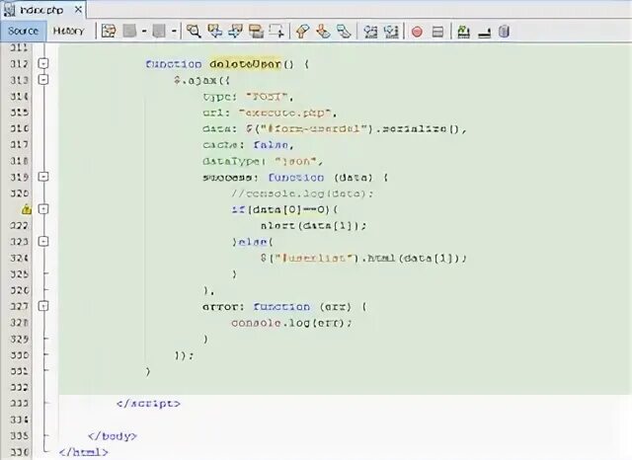This screenshot has height=460, width=632.
Task: Switch to the Source view
Action: [x=23, y=31]
